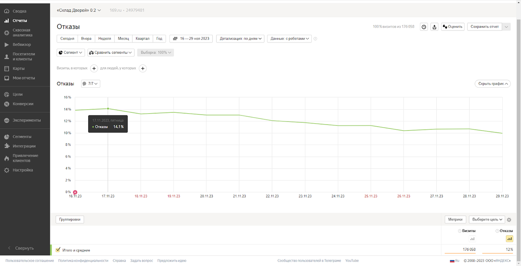The height and width of the screenshot is (266, 521).
Task: Go to Сквозная аналитика in sidebar
Action: pyautogui.click(x=22, y=33)
